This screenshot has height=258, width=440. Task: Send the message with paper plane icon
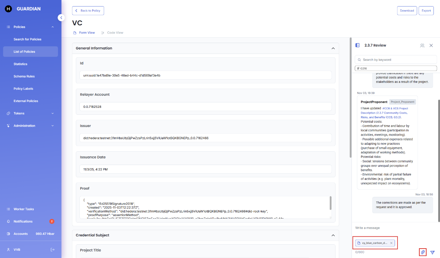coord(432,252)
